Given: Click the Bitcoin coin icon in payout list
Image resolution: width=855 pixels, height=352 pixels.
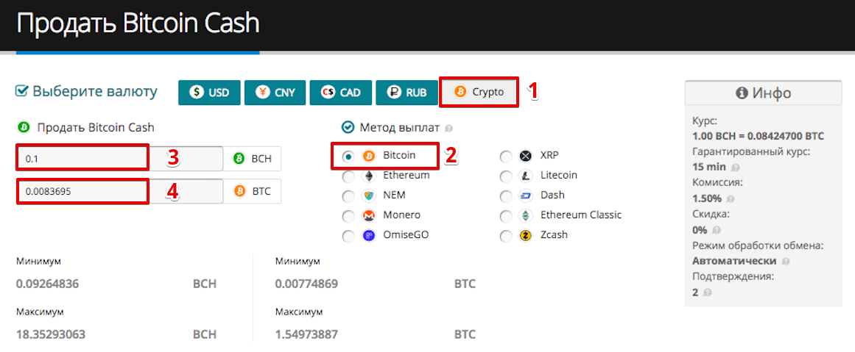Looking at the screenshot, I should 369,156.
